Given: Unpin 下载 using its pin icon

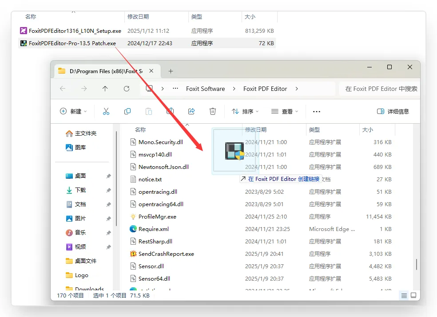Looking at the screenshot, I should [x=109, y=190].
